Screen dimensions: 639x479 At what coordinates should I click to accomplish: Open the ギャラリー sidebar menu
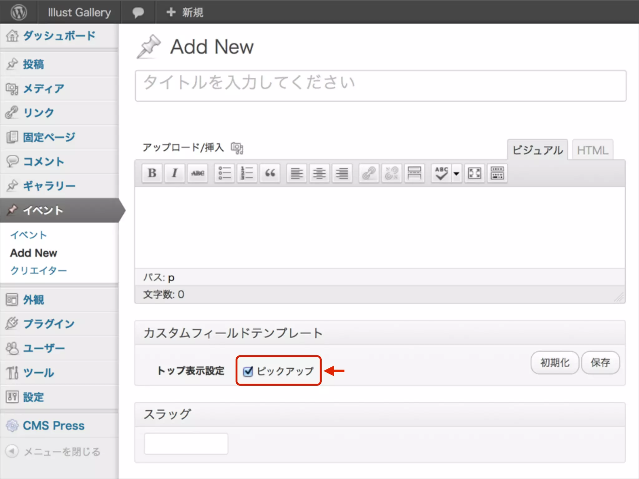49,186
